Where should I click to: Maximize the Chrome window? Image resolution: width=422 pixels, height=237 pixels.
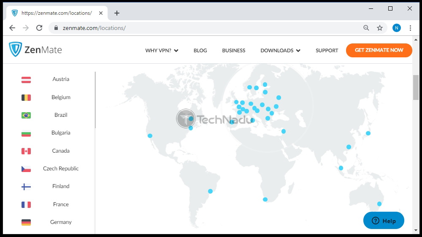pyautogui.click(x=390, y=8)
